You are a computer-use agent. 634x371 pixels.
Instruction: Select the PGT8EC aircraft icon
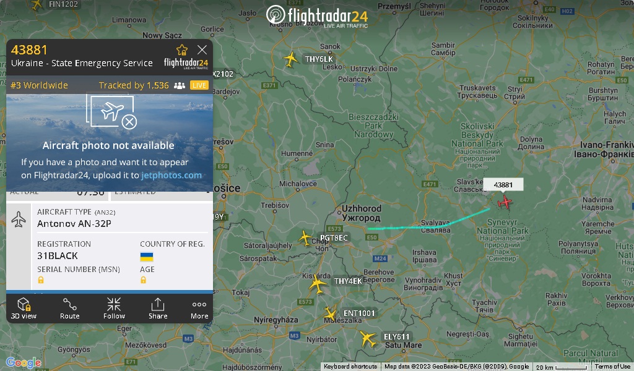[305, 237]
